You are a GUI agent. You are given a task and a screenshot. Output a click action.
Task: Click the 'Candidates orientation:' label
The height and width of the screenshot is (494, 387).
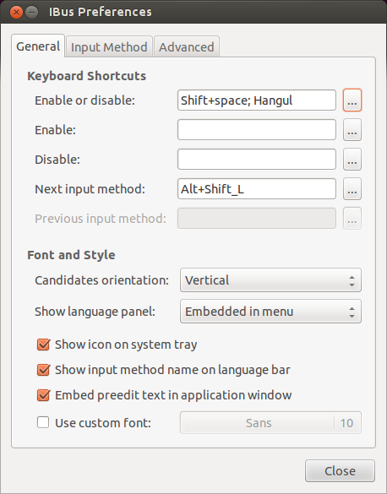(x=101, y=280)
